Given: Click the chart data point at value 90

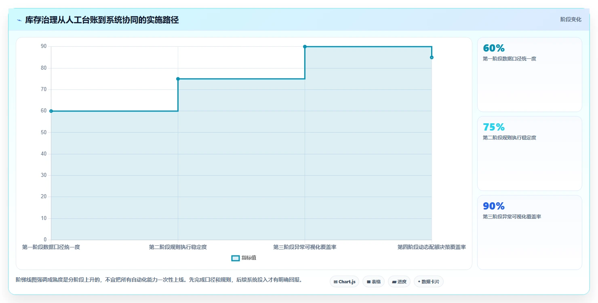Looking at the screenshot, I should [305, 47].
